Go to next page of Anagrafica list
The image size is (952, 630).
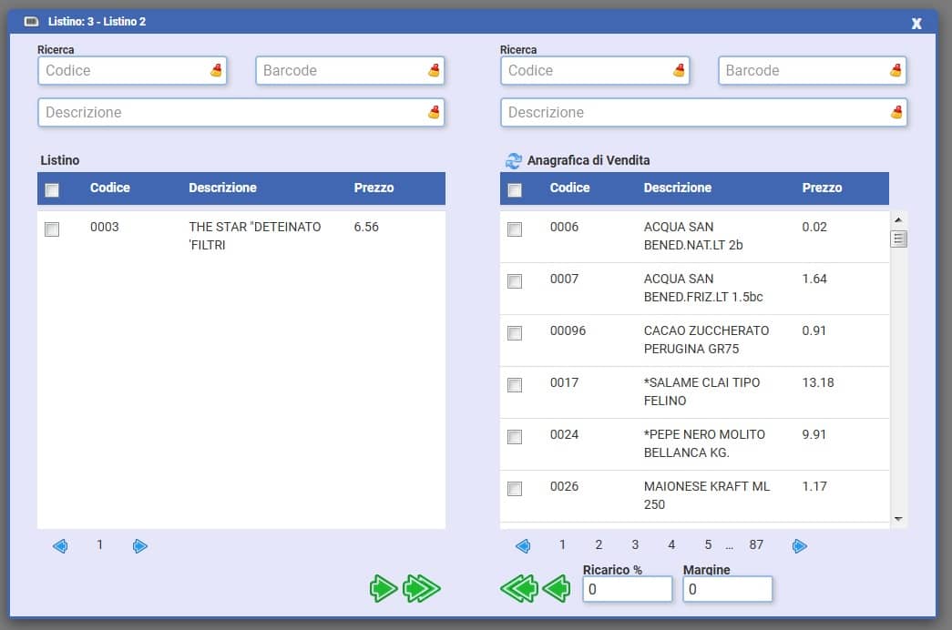(799, 545)
